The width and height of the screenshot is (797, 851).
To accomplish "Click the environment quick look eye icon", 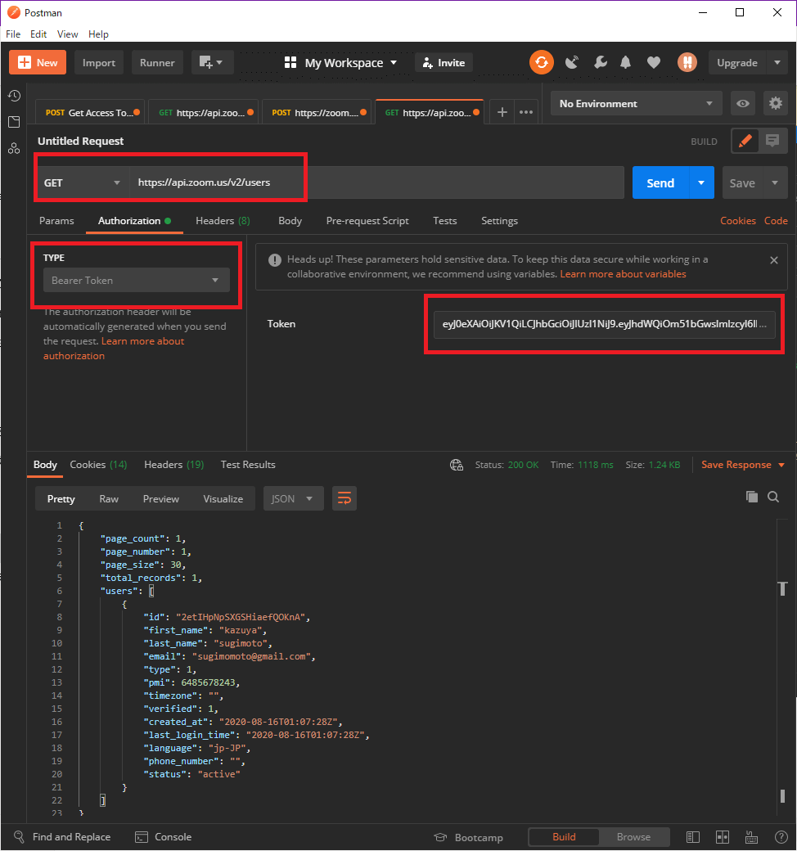I will pyautogui.click(x=743, y=103).
